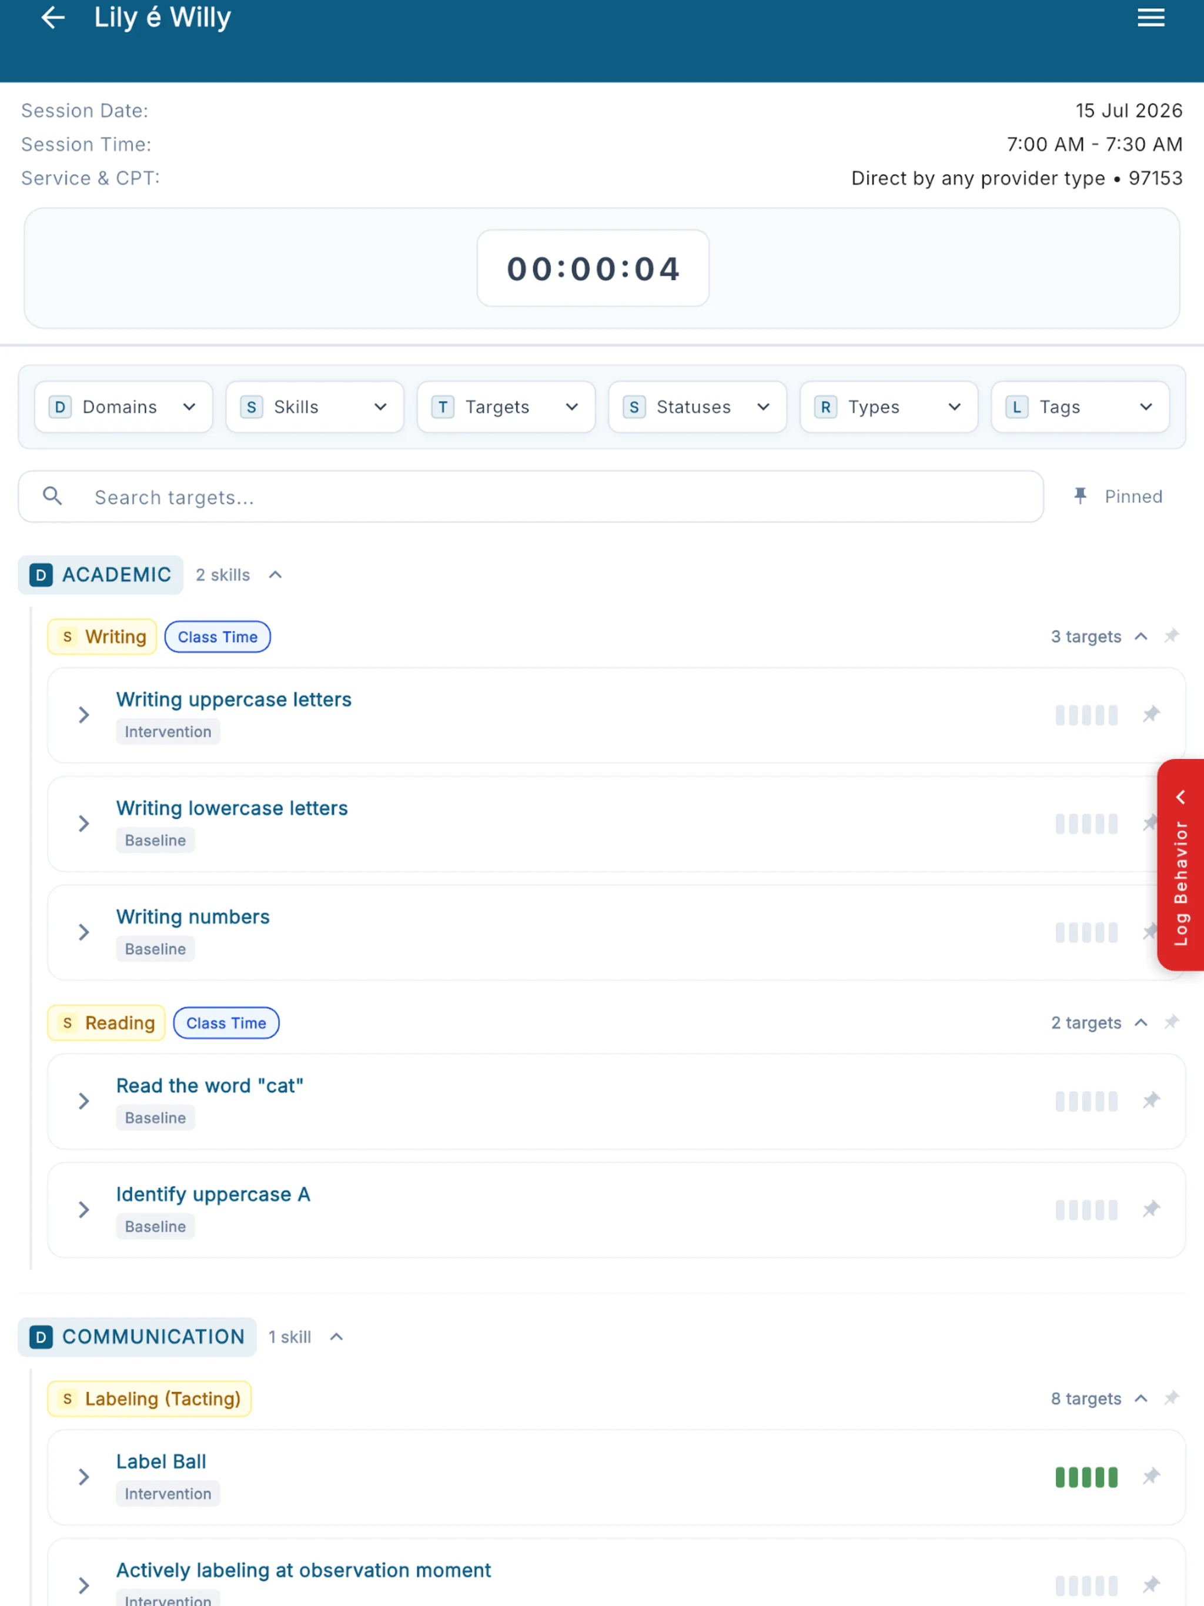Open the hamburger menu

(x=1151, y=18)
